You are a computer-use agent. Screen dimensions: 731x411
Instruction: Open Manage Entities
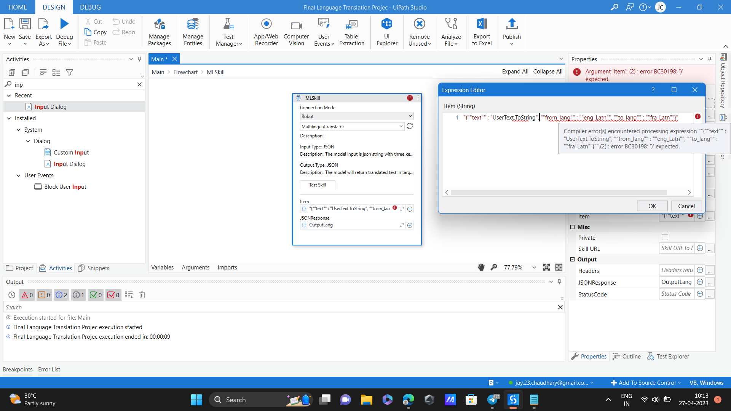pos(193,32)
